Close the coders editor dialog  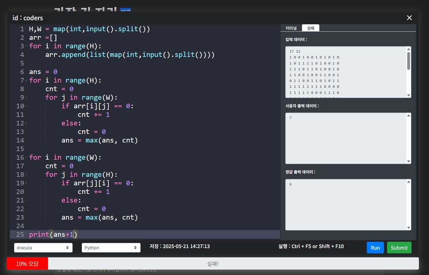[x=409, y=18]
